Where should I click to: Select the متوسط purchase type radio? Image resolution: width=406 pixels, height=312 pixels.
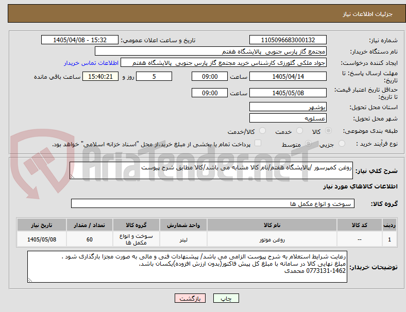click(x=308, y=144)
